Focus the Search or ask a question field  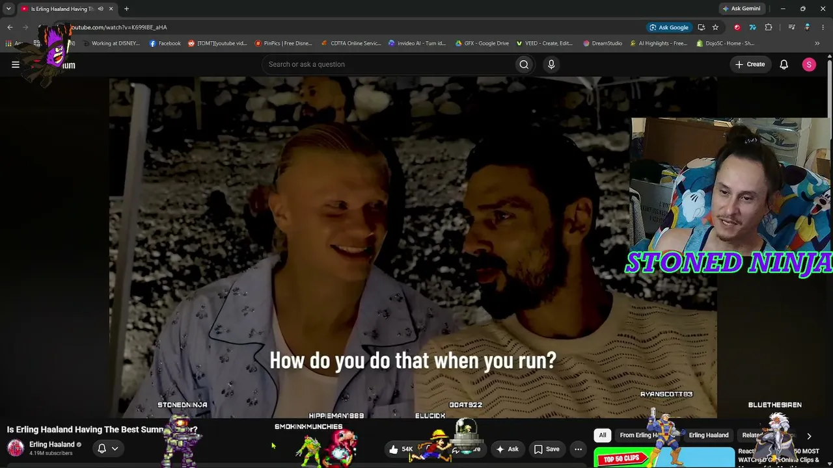pos(387,64)
